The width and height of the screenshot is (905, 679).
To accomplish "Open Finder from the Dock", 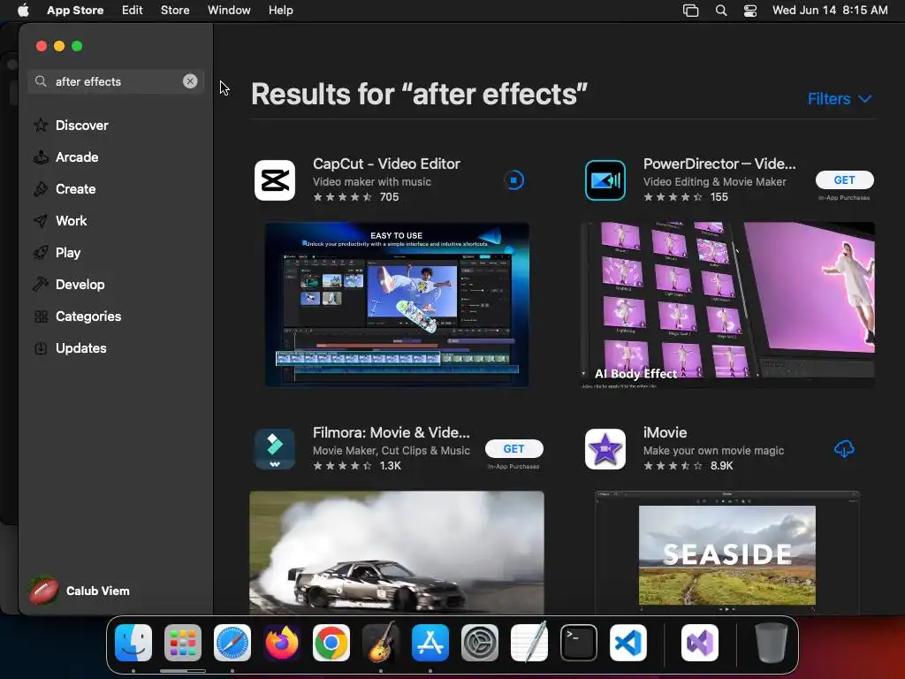I will click(x=133, y=643).
